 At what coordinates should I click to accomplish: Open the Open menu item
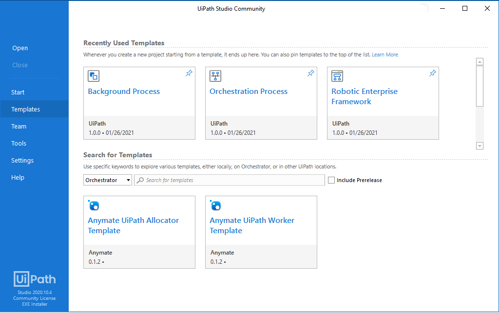tap(20, 48)
